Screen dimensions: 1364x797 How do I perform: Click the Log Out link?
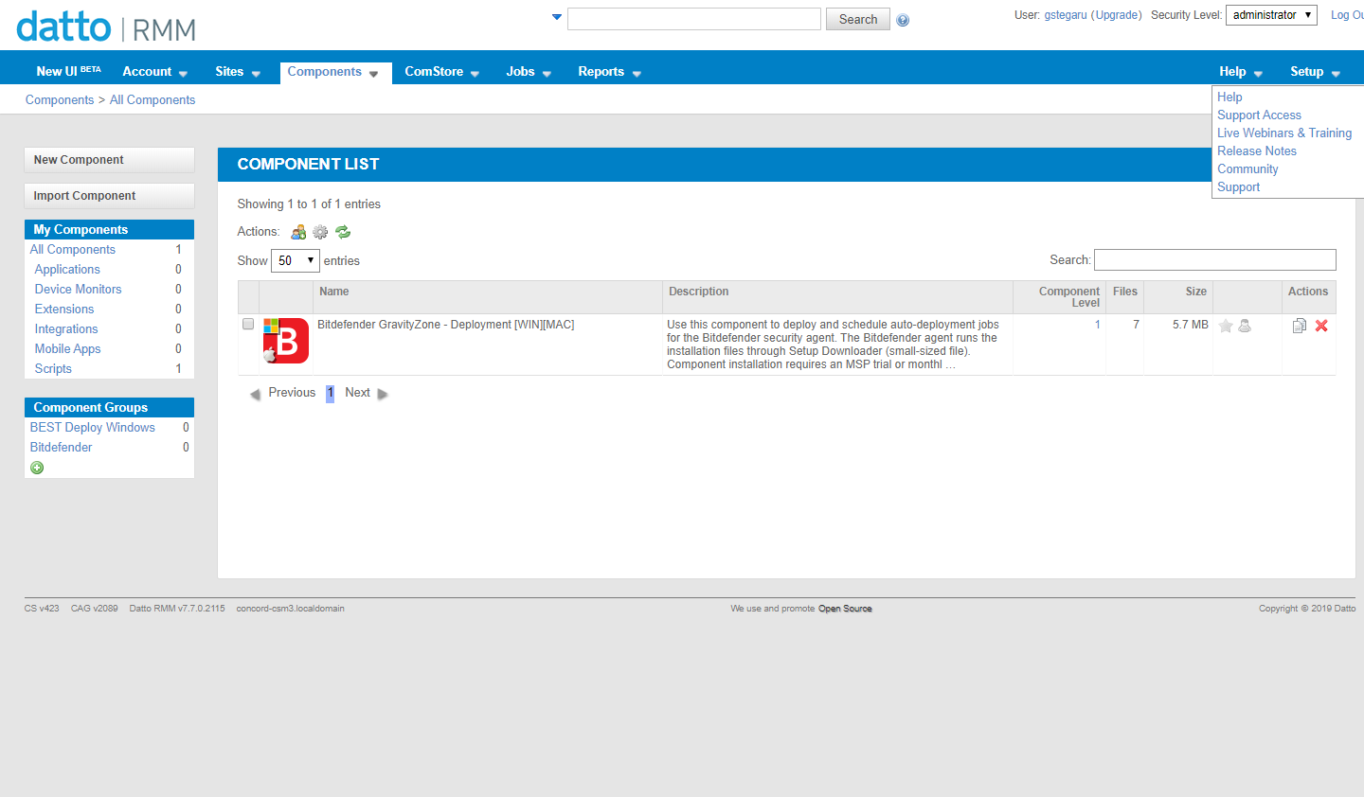[1347, 15]
